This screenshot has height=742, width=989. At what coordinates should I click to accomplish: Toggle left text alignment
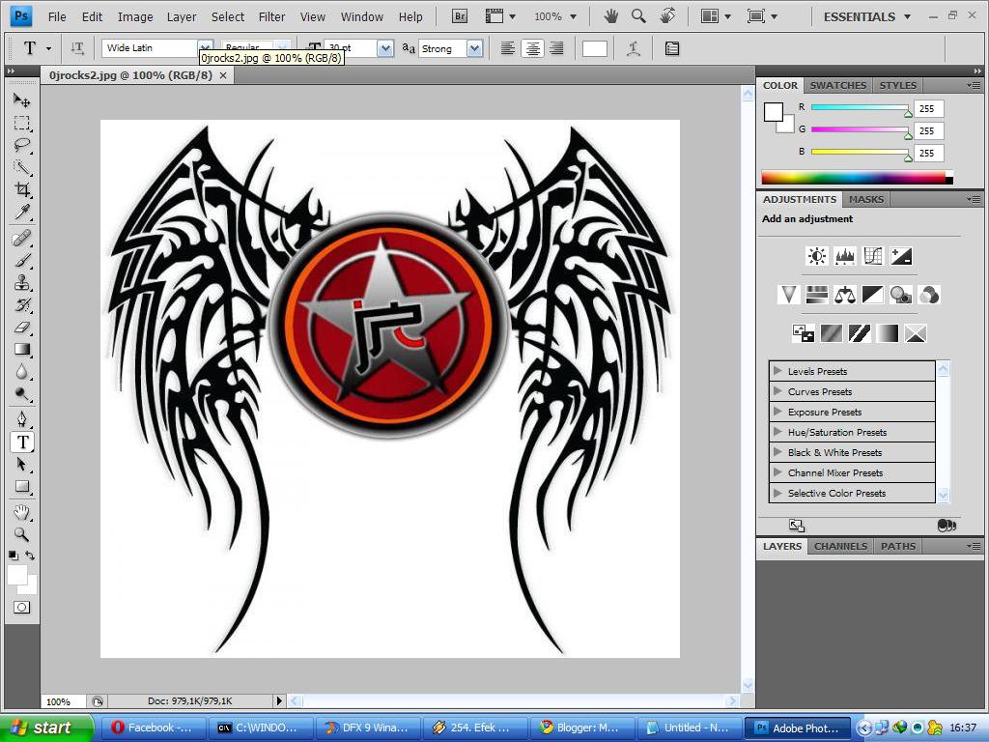point(508,47)
